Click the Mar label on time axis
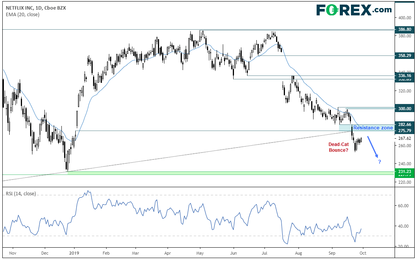Screen dimensions: 417x260 pos(136,253)
